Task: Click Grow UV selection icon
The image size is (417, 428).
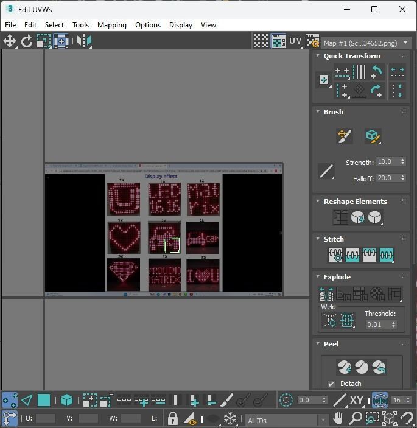Action: pyautogui.click(x=89, y=400)
